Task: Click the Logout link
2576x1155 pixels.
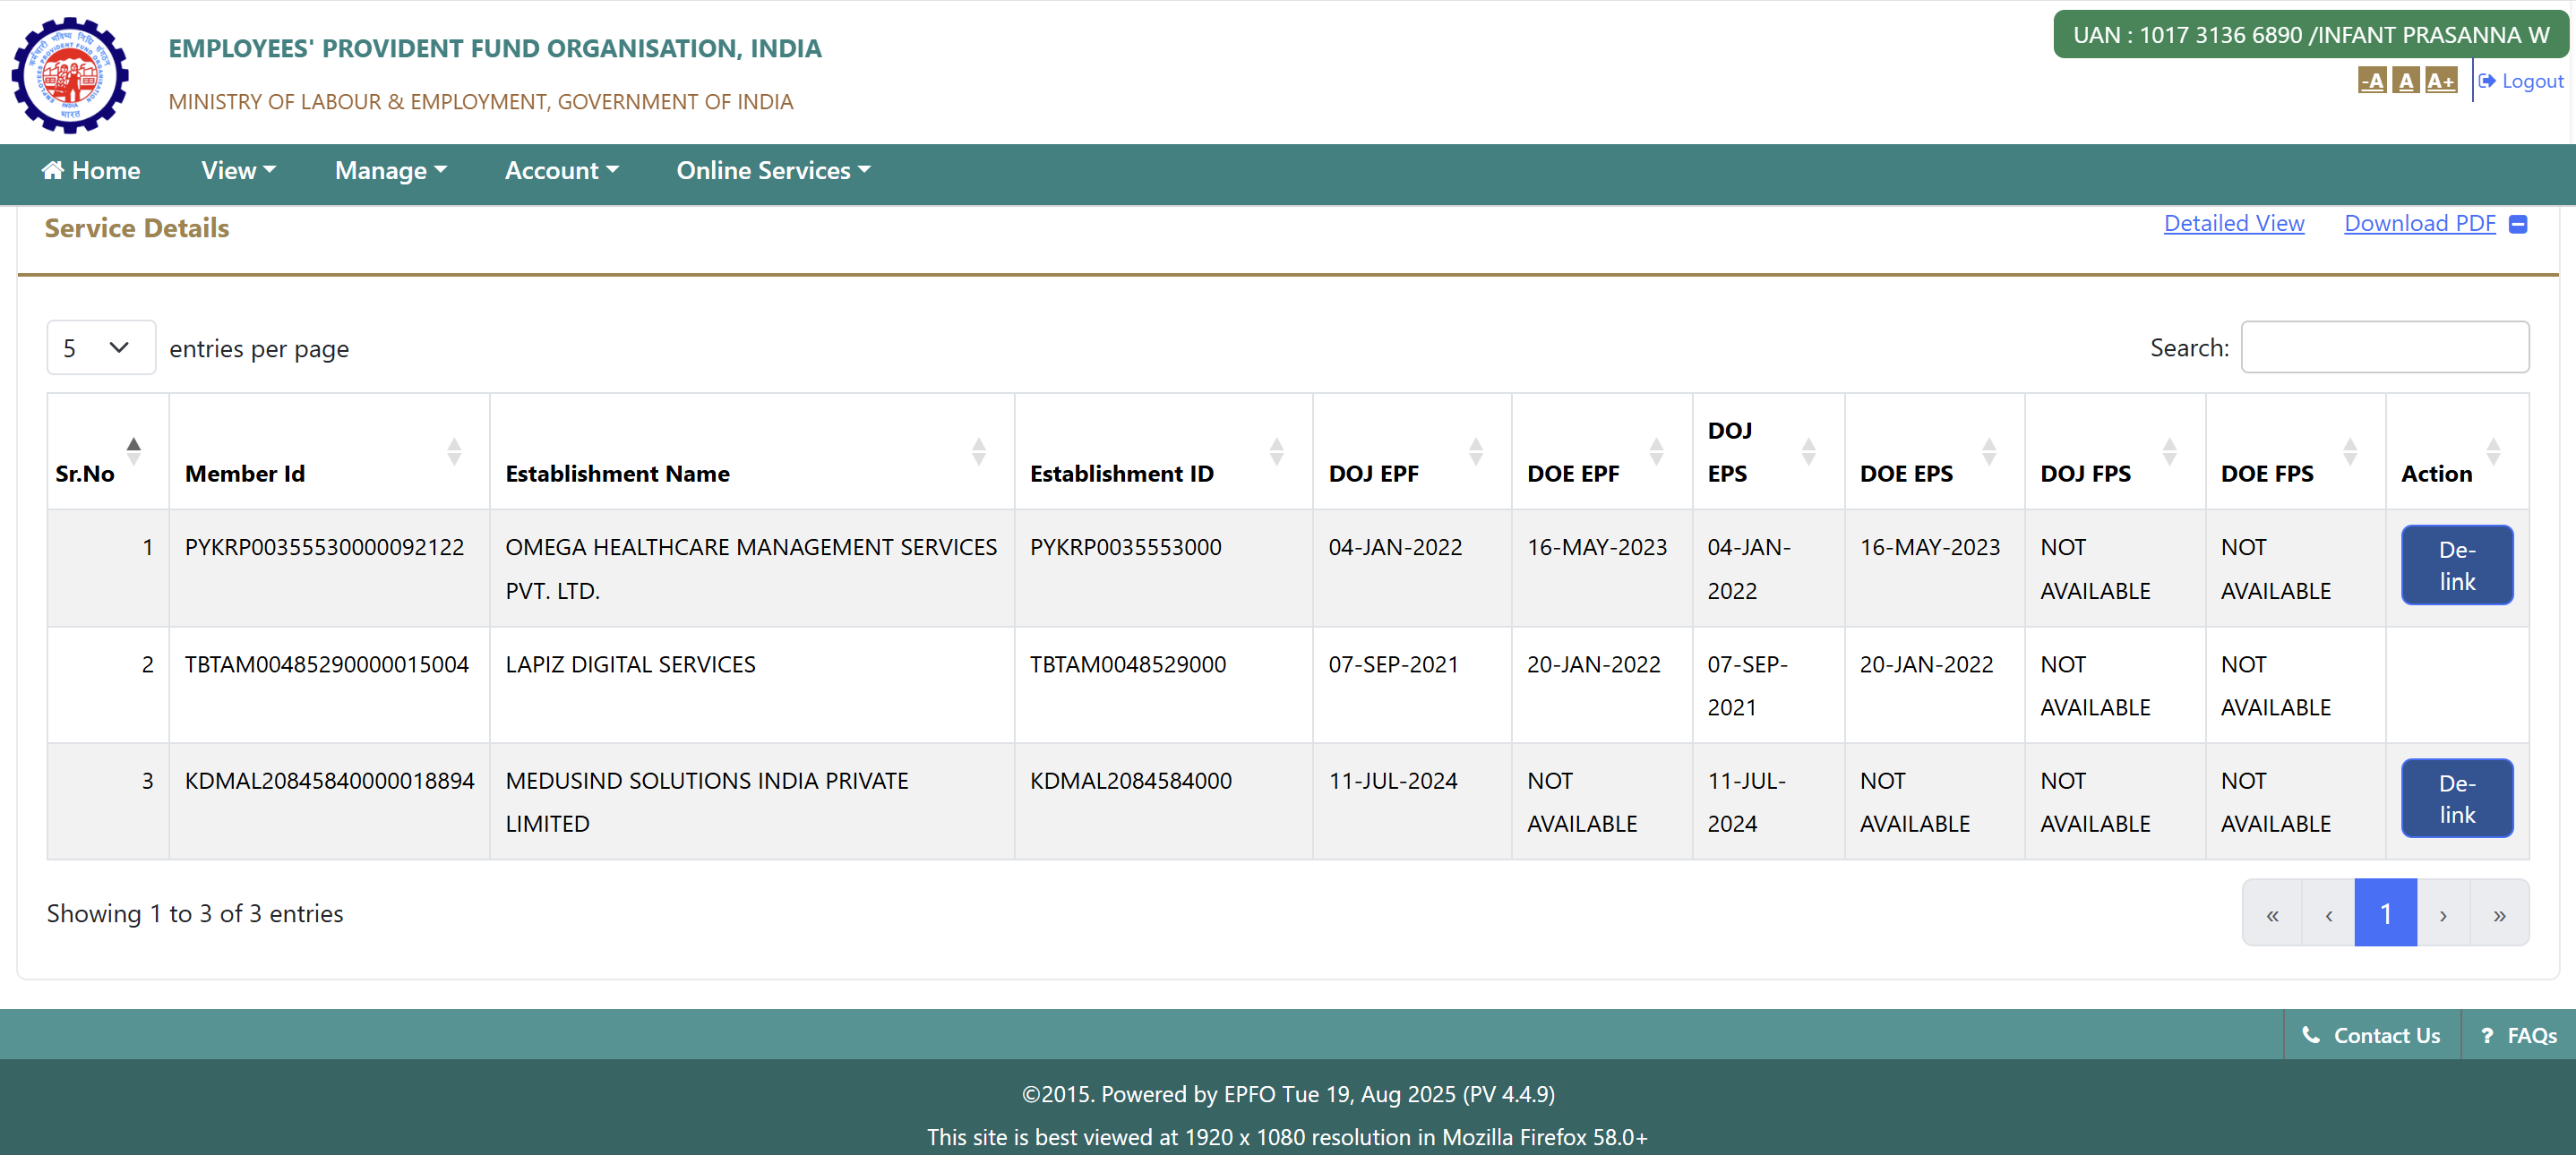Action: click(2521, 81)
